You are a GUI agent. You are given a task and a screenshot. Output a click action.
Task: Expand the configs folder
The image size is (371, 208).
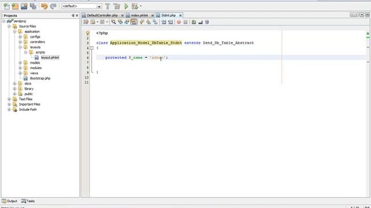20,37
